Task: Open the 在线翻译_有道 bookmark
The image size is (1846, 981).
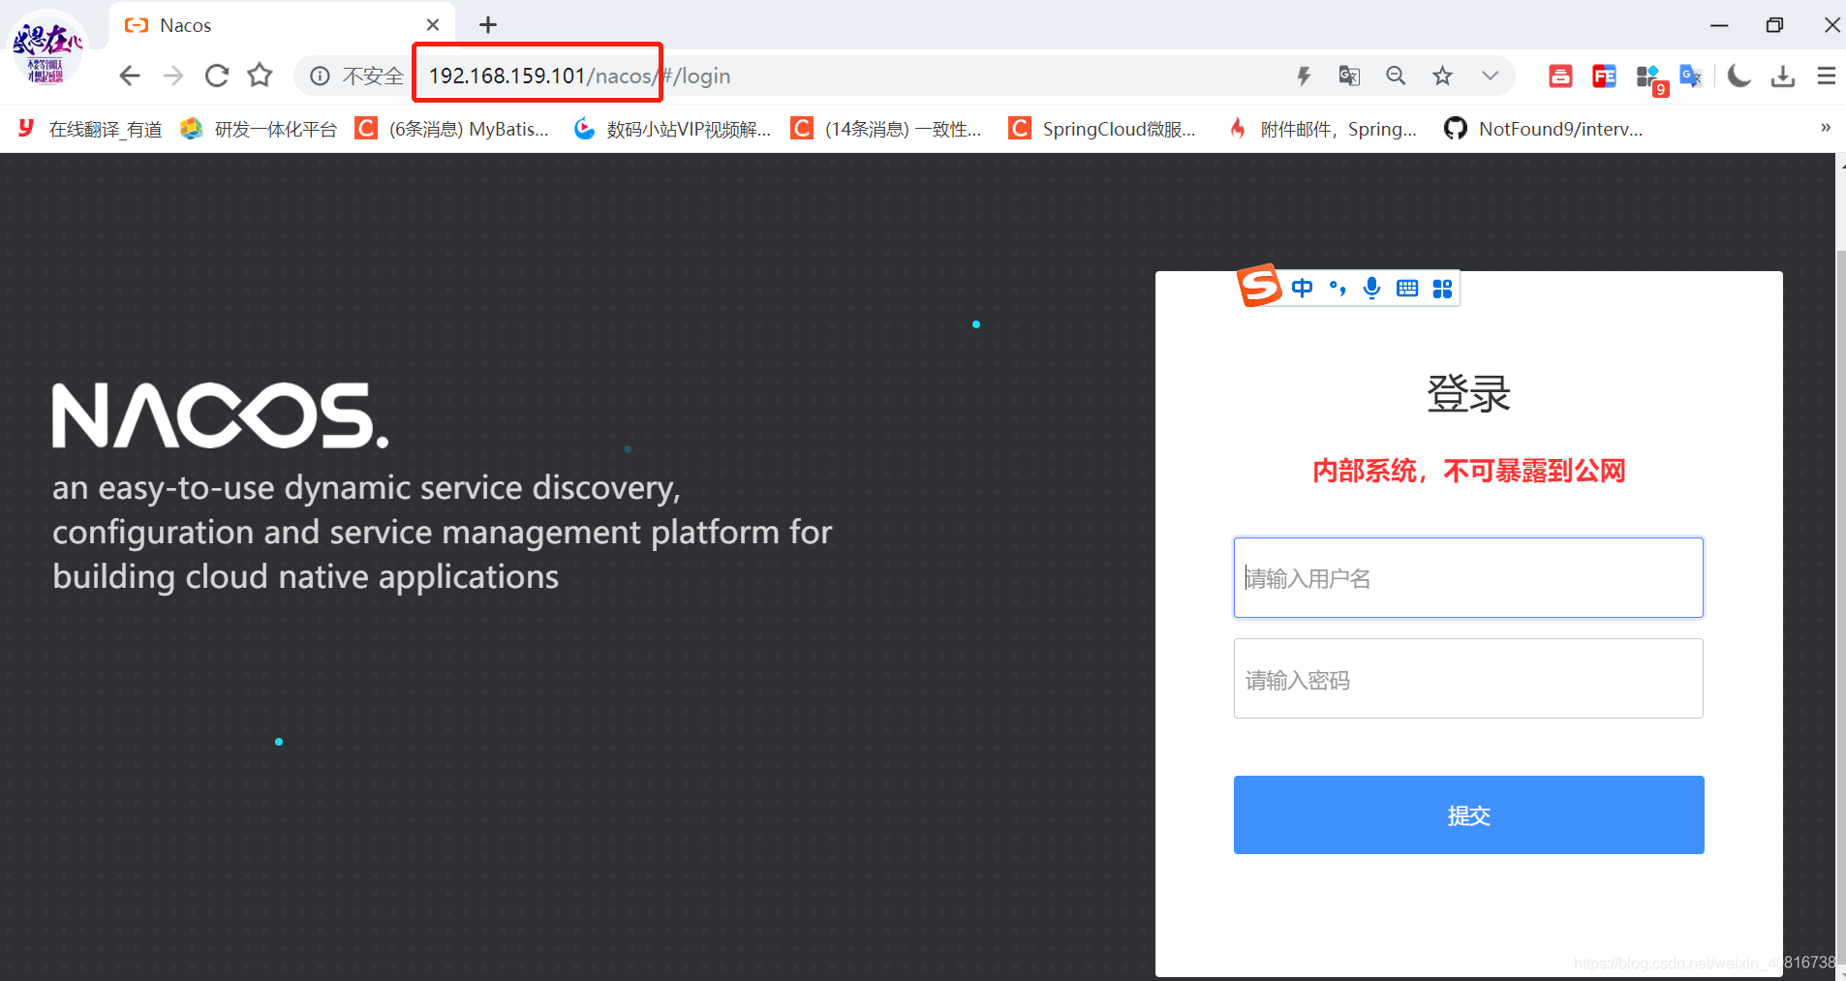Action: pyautogui.click(x=90, y=129)
